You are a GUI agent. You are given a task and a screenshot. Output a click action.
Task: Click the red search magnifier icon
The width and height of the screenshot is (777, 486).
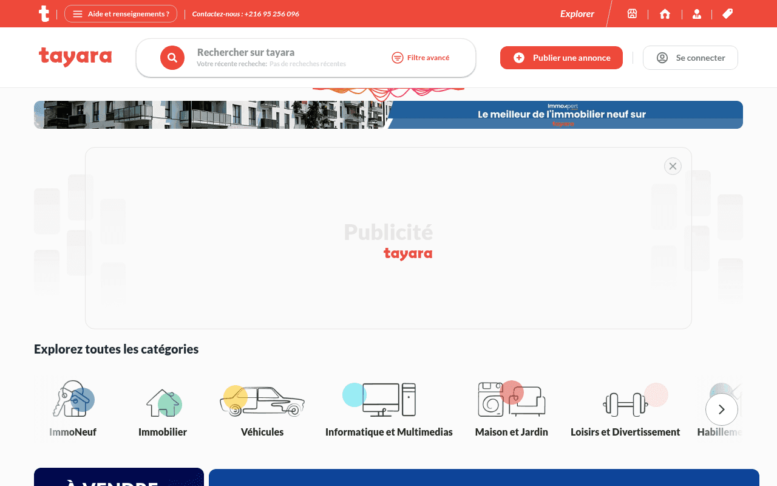(172, 58)
